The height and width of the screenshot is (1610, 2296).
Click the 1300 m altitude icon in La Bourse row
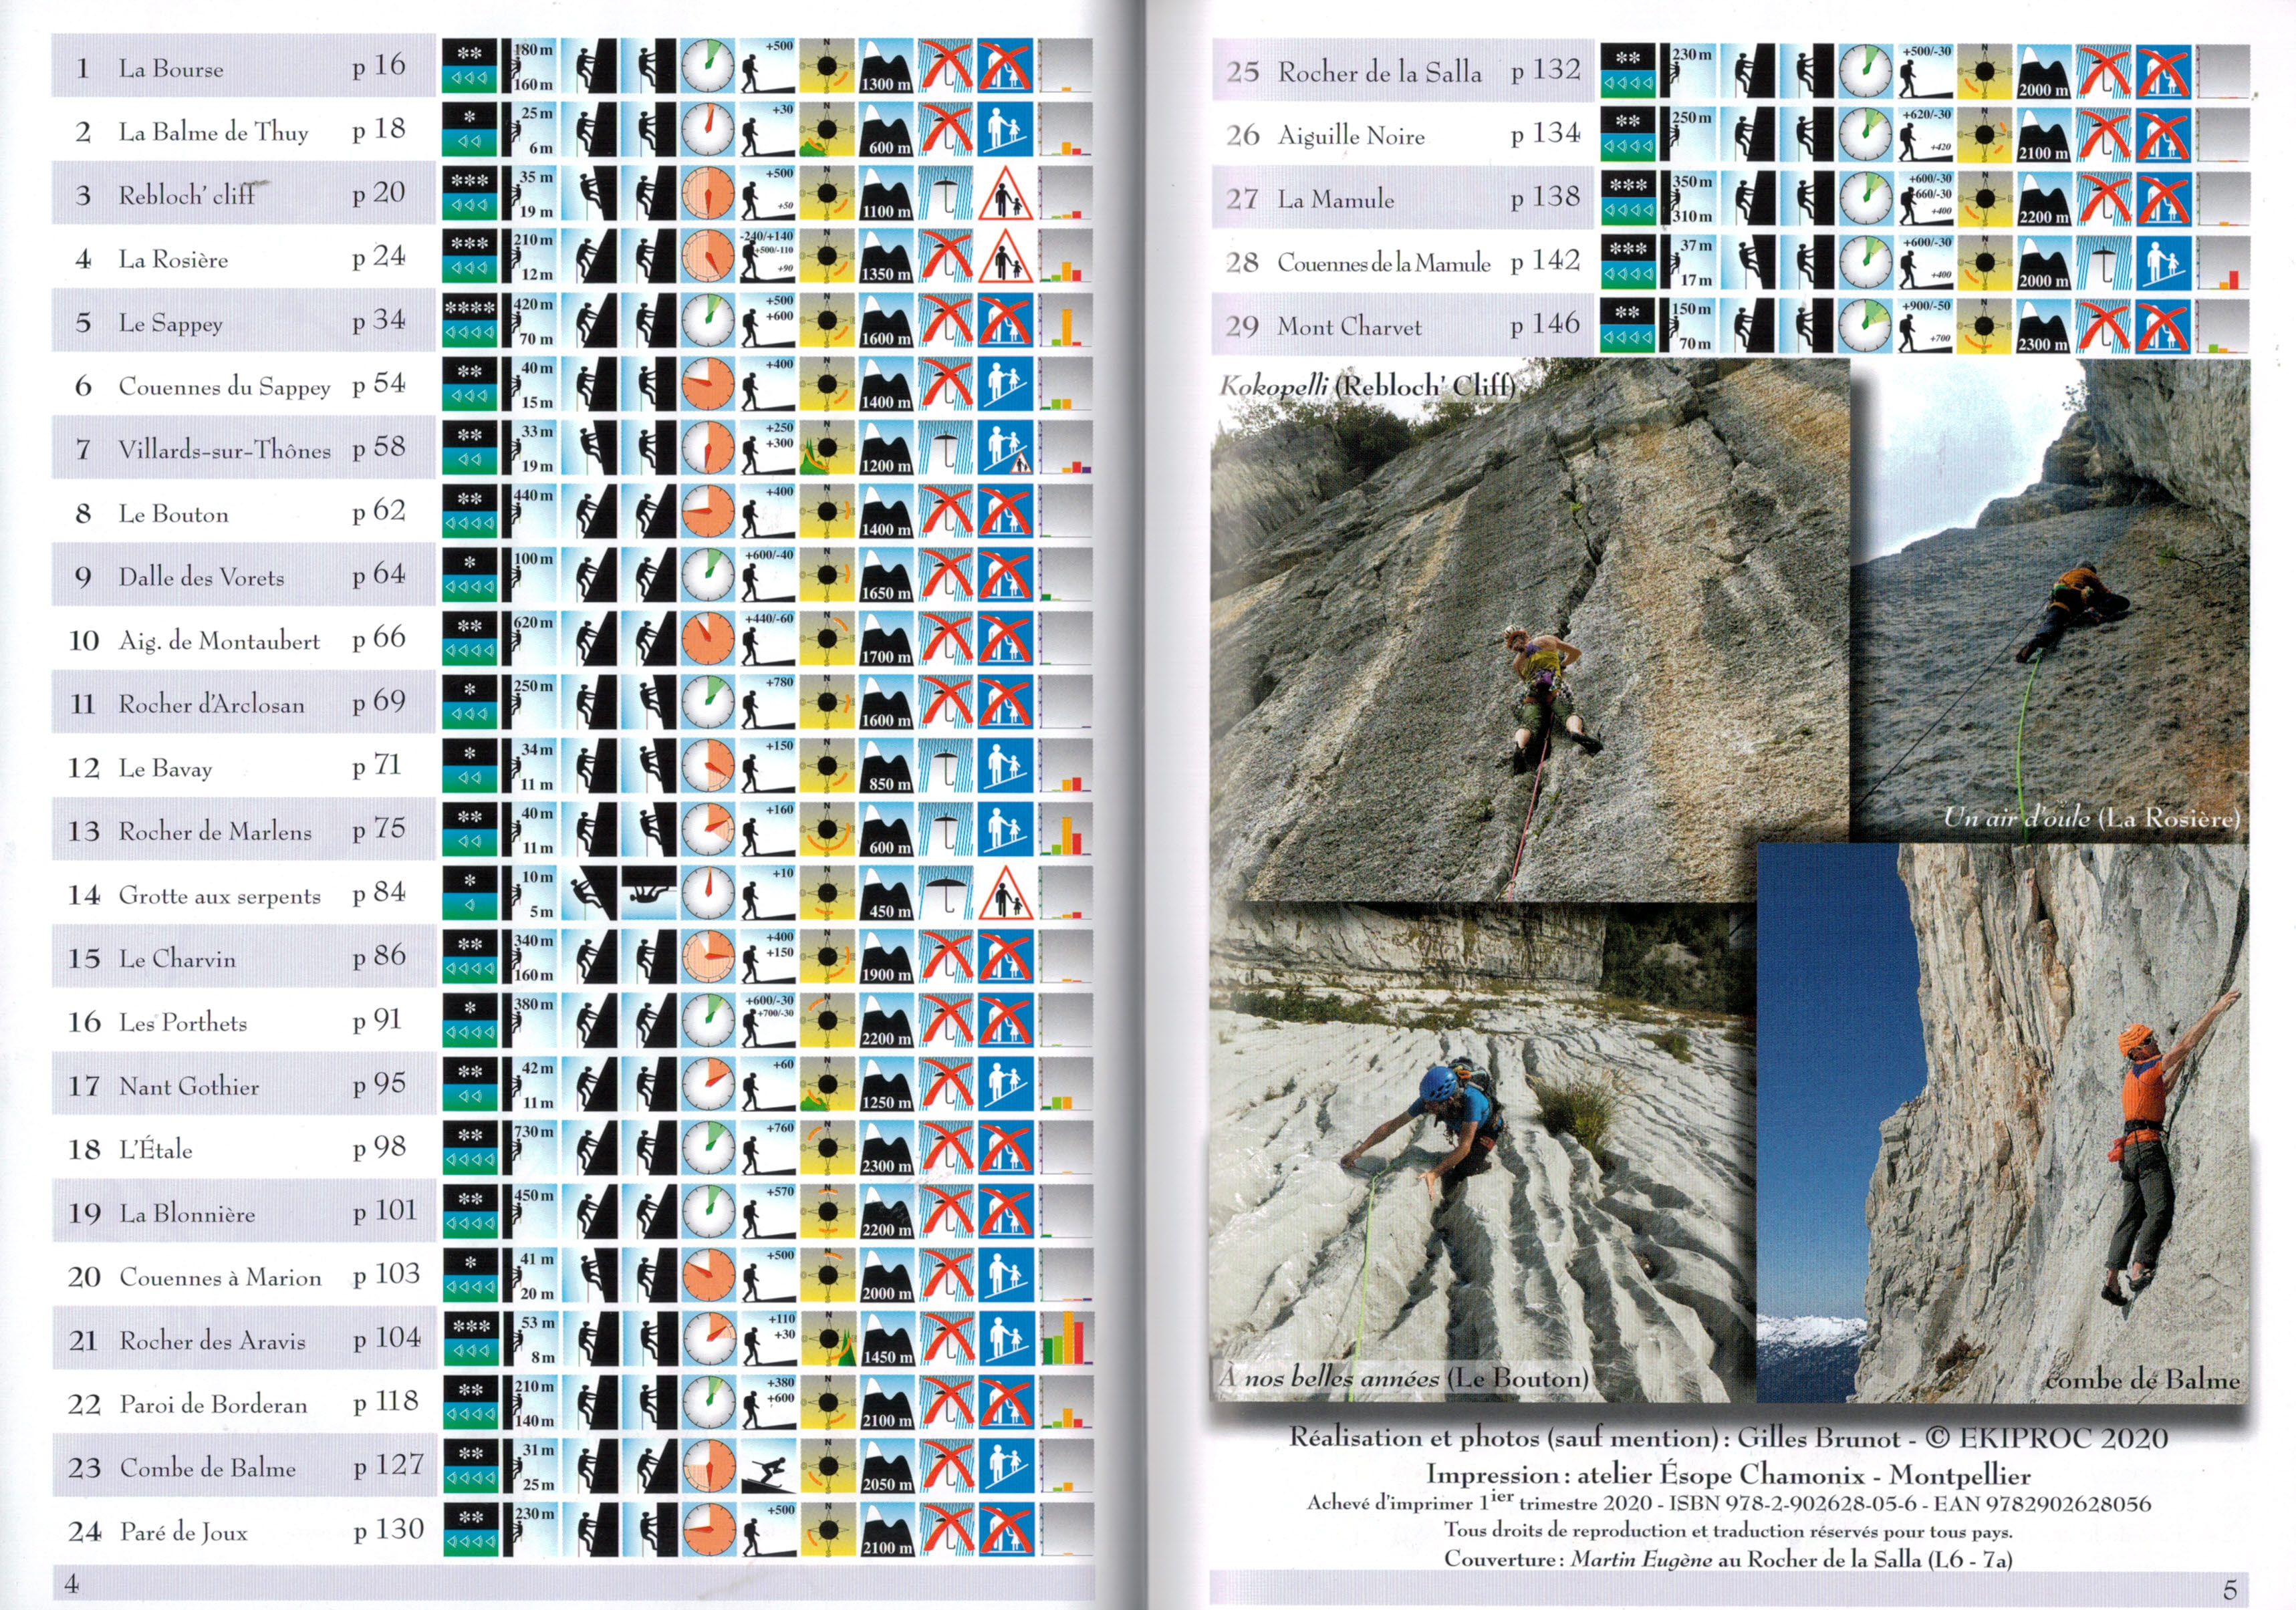pyautogui.click(x=886, y=67)
